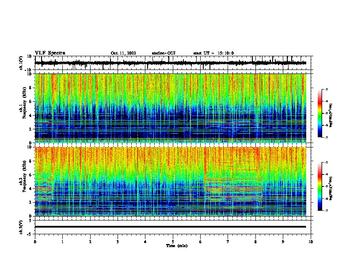Click the "2" kHz tick on ch.2 spectrogram
The height and width of the screenshot is (271, 350).
pyautogui.click(x=31, y=202)
